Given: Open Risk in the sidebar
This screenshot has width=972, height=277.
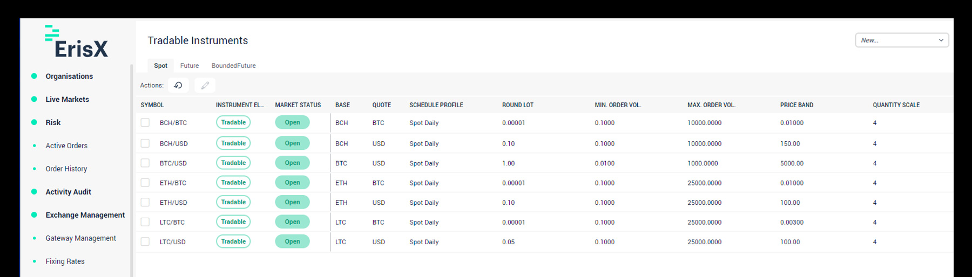Looking at the screenshot, I should (53, 122).
